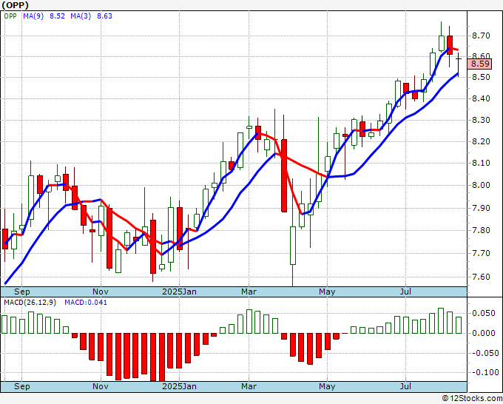This screenshot has height=404, width=503.
Task: Click the 8.30 price axis label
Action: coord(481,120)
